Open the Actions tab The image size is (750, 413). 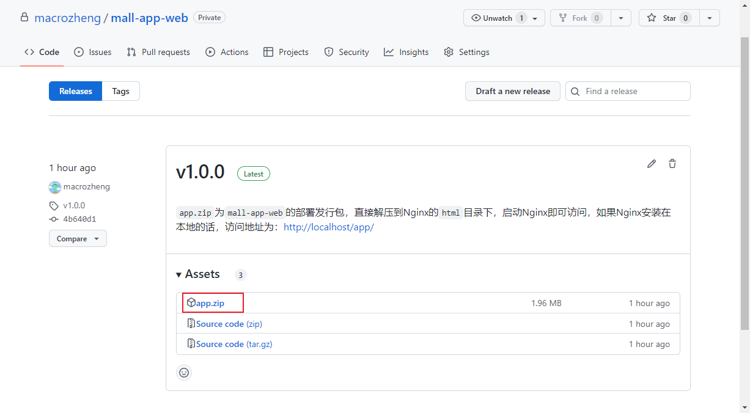click(x=227, y=52)
